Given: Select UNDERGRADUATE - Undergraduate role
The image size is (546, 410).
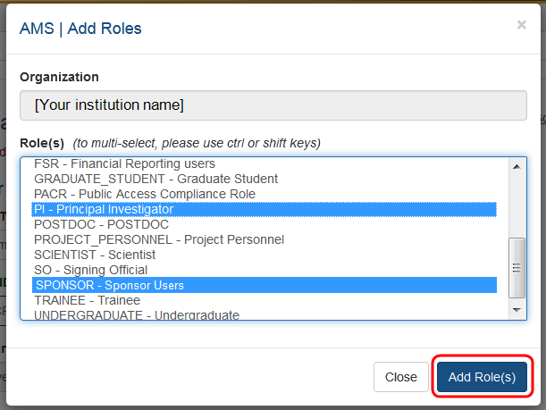Looking at the screenshot, I should click(136, 314).
